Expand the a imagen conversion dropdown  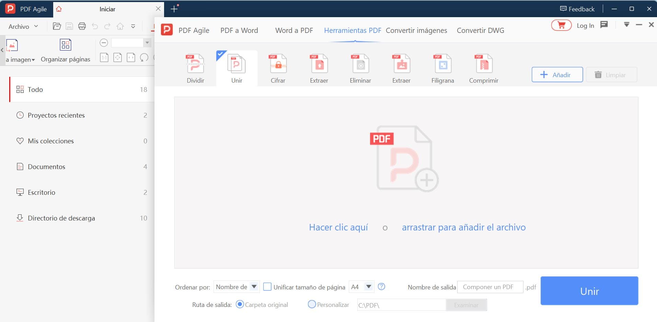pyautogui.click(x=33, y=60)
